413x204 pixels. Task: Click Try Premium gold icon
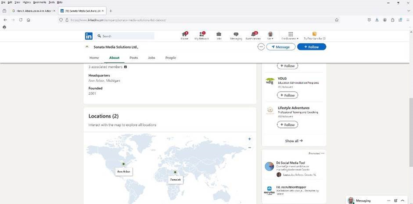314,34
